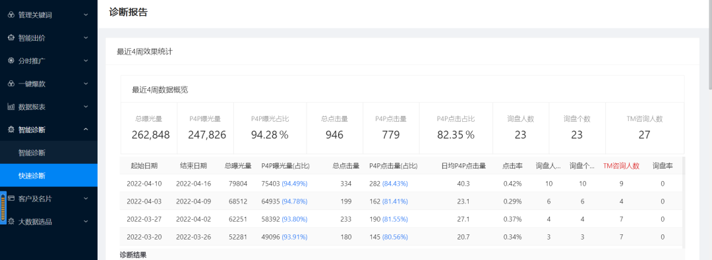Click the 智能诊断 gear icon
The image size is (712, 260).
tap(11, 130)
